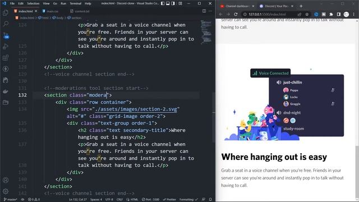
Task: Go back in Chrome browser
Action: point(220,14)
